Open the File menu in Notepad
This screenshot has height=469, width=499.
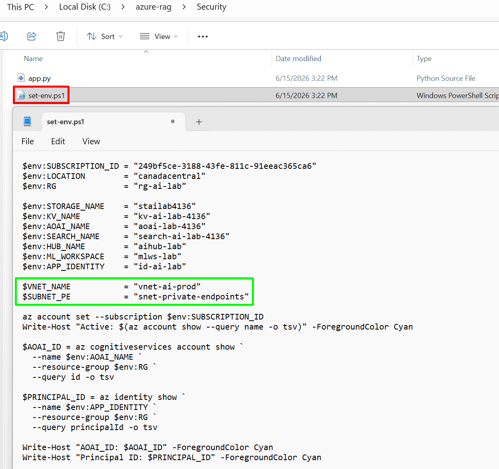(x=28, y=141)
